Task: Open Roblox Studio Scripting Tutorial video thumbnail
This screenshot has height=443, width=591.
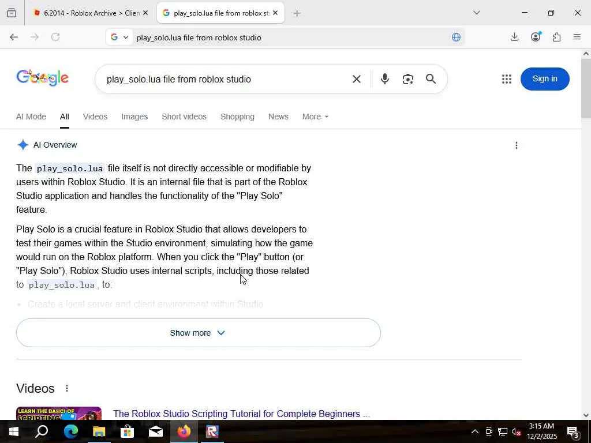Action: (59, 413)
